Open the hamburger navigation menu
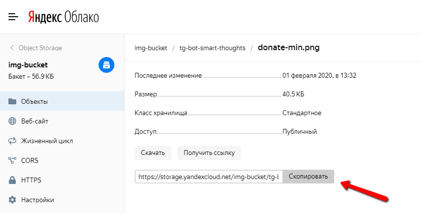421x213 pixels. [x=13, y=17]
